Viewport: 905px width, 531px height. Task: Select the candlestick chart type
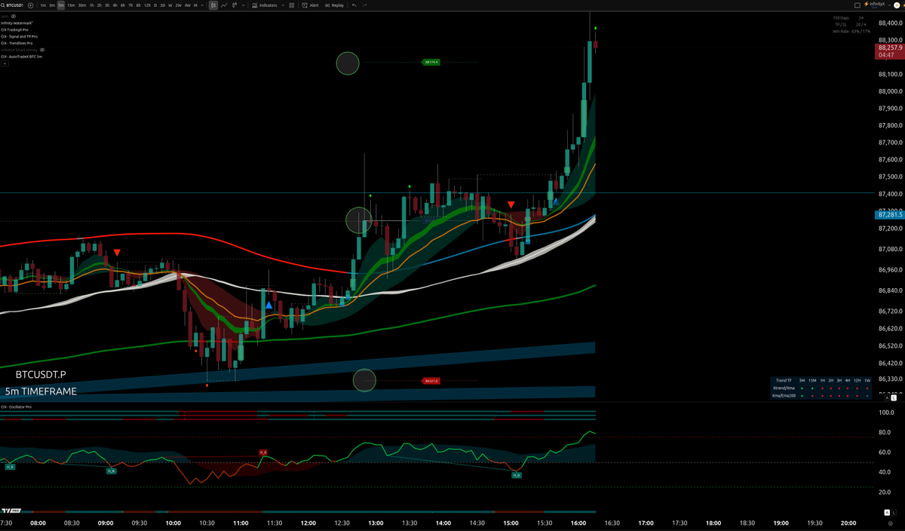tap(213, 5)
